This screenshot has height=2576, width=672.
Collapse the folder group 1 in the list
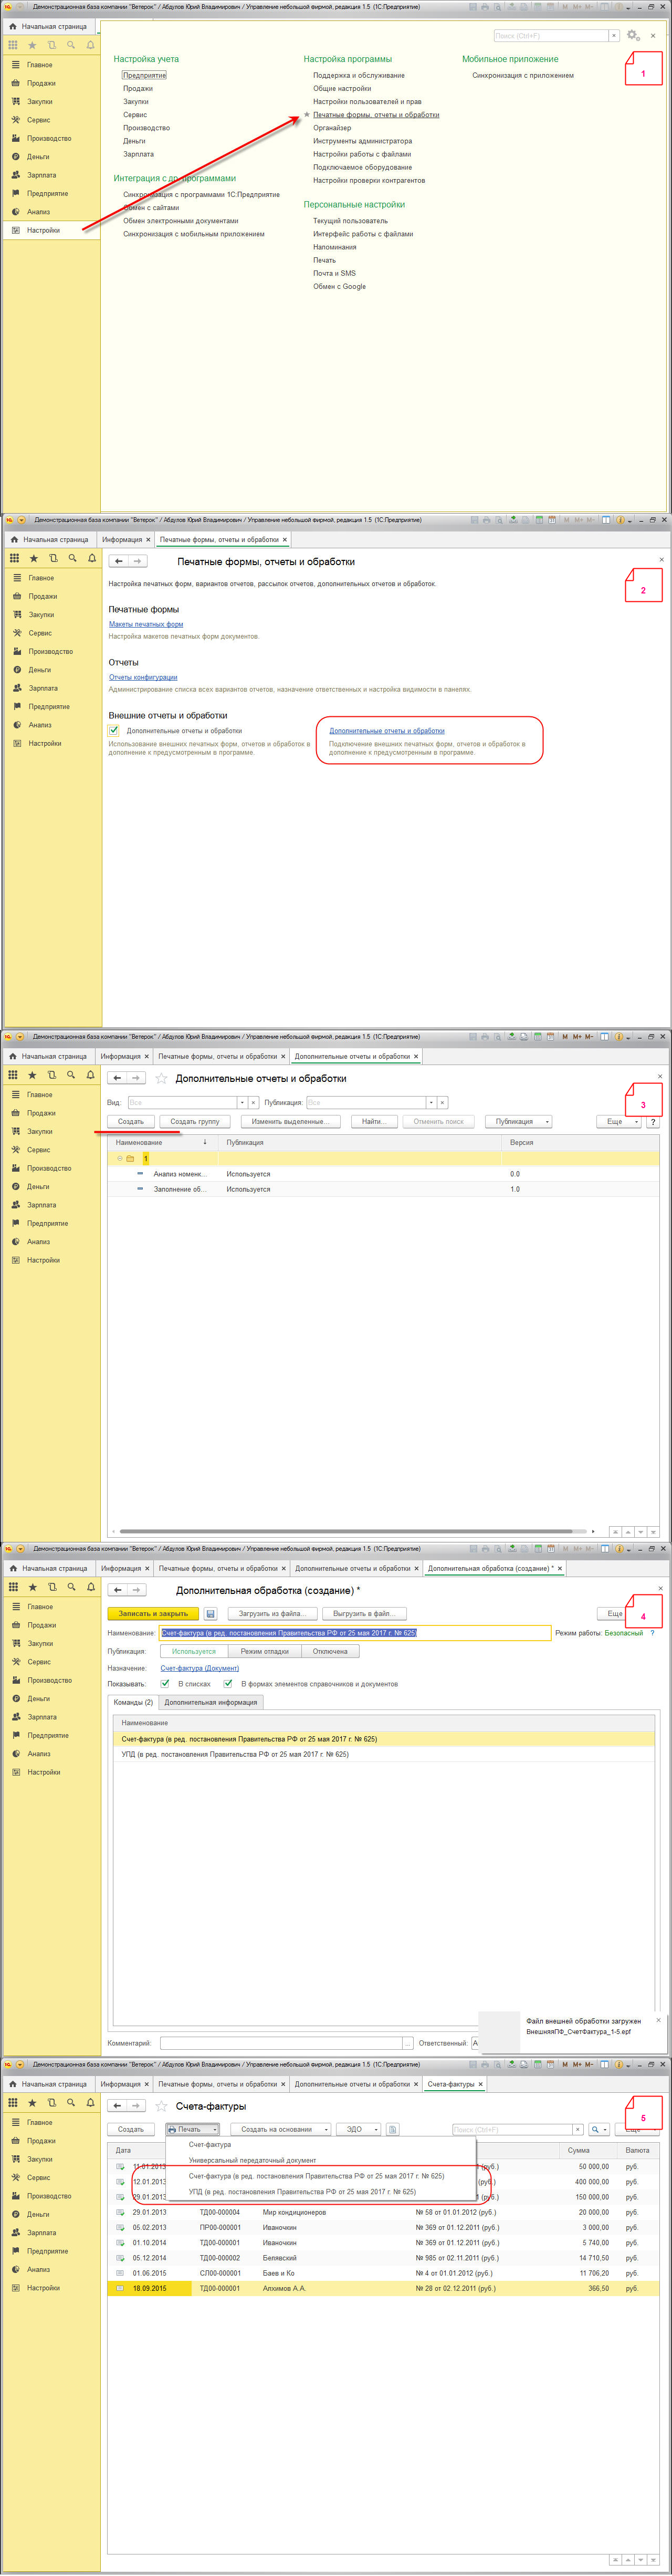[120, 1158]
